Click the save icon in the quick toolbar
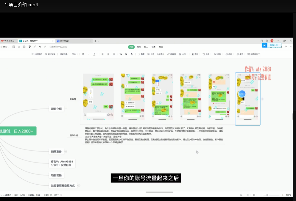 tap(14, 47)
